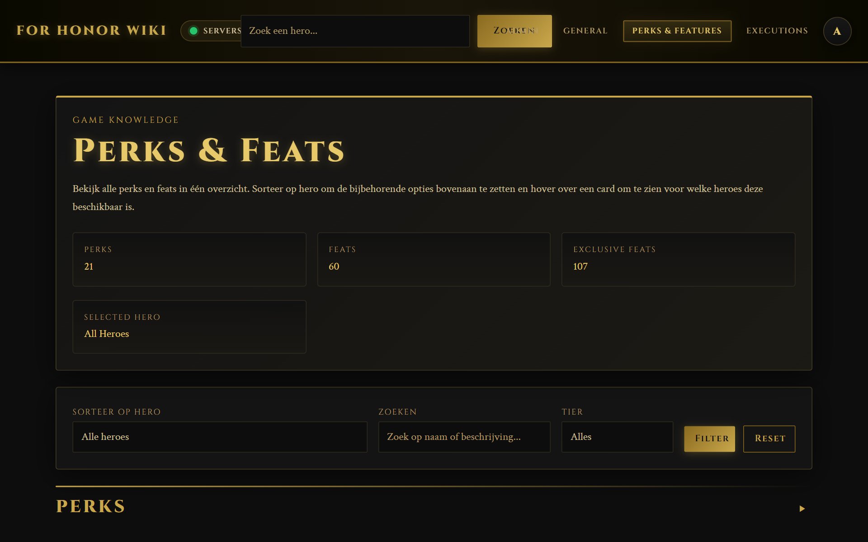The width and height of the screenshot is (868, 542).
Task: Focus 'Zoek op naam of beschrijving' field
Action: pos(464,437)
